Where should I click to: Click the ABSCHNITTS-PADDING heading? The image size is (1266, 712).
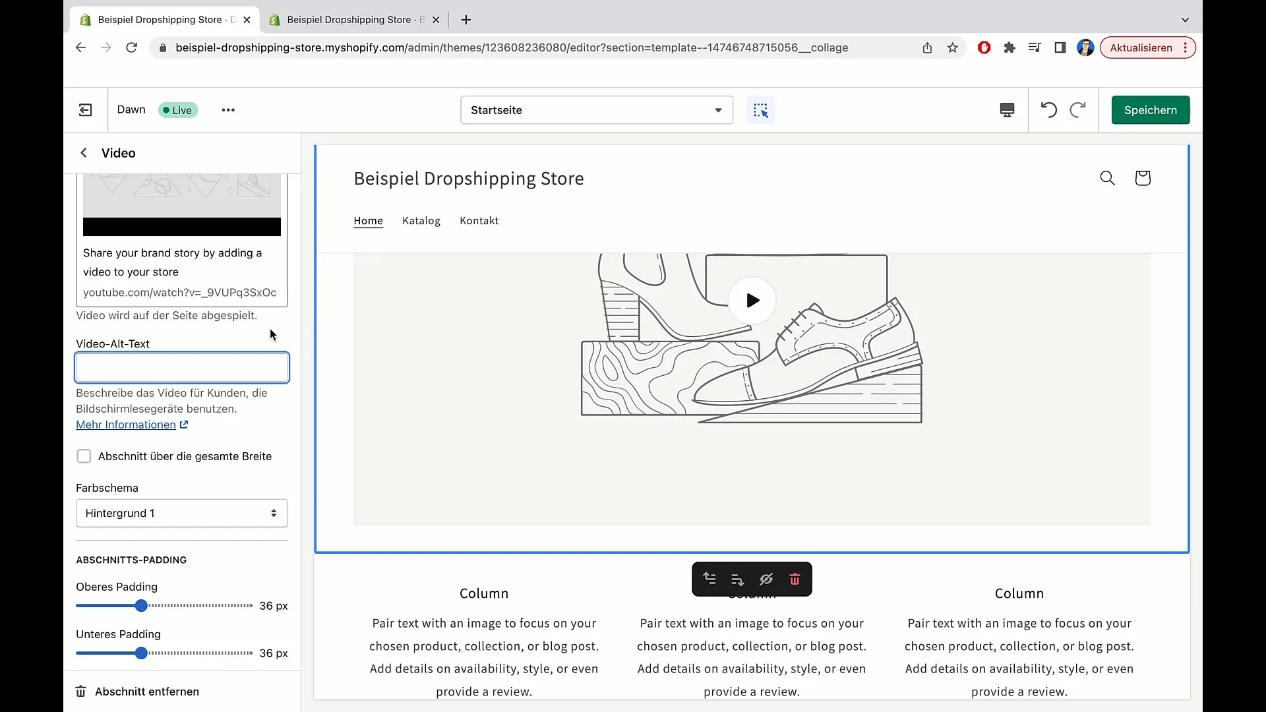[x=131, y=560]
